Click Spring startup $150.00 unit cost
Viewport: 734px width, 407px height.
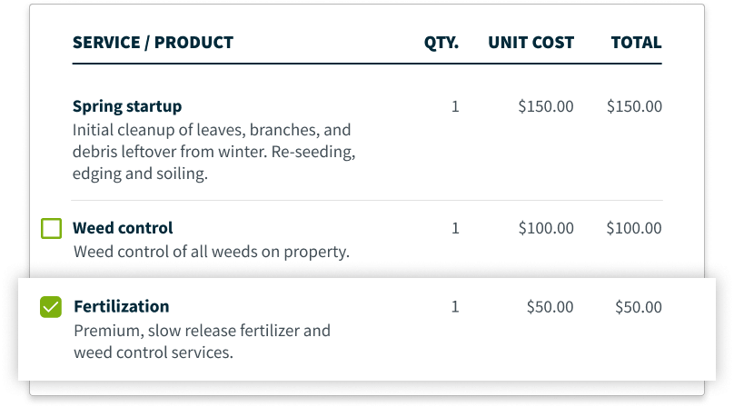coord(545,106)
